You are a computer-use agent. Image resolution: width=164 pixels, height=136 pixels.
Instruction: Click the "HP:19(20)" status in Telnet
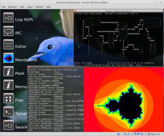click(x=97, y=65)
